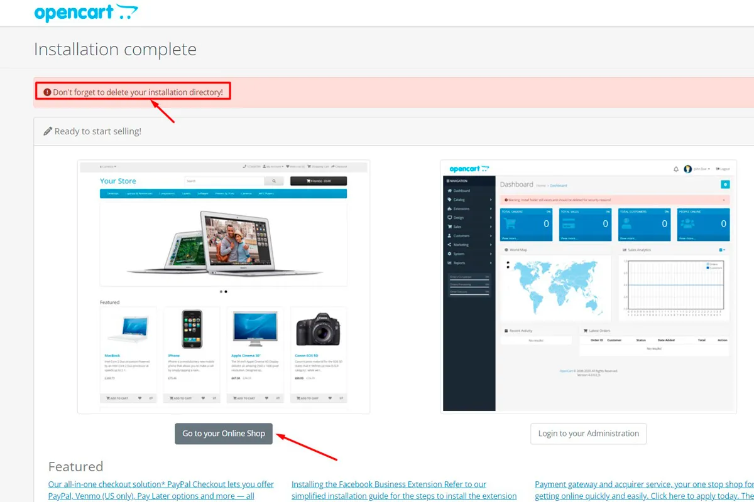Image resolution: width=754 pixels, height=502 pixels.
Task: Click the blue gear button on Dashboard preview
Action: point(725,184)
